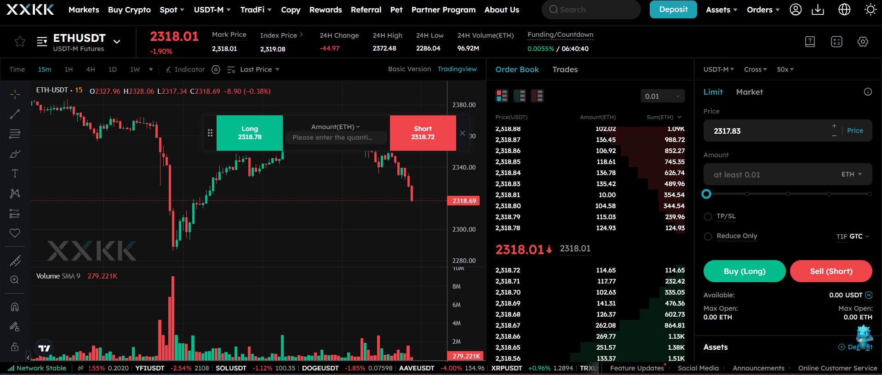Open trading settings gear icon
Viewport: 882px width, 375px height.
(x=863, y=42)
